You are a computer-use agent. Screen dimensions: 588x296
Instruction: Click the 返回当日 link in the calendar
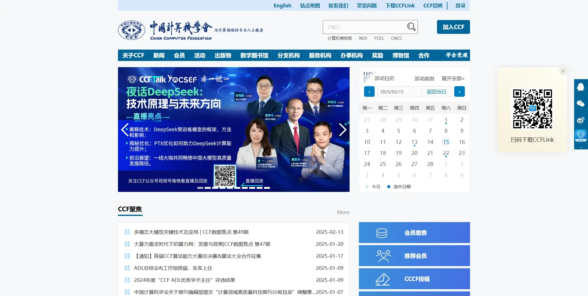[x=436, y=91]
